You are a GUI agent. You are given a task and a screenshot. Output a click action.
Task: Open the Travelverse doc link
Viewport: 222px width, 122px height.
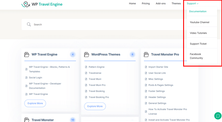pos(95,73)
